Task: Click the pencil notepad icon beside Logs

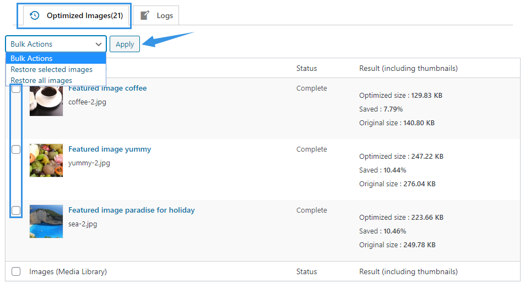Action: (145, 15)
